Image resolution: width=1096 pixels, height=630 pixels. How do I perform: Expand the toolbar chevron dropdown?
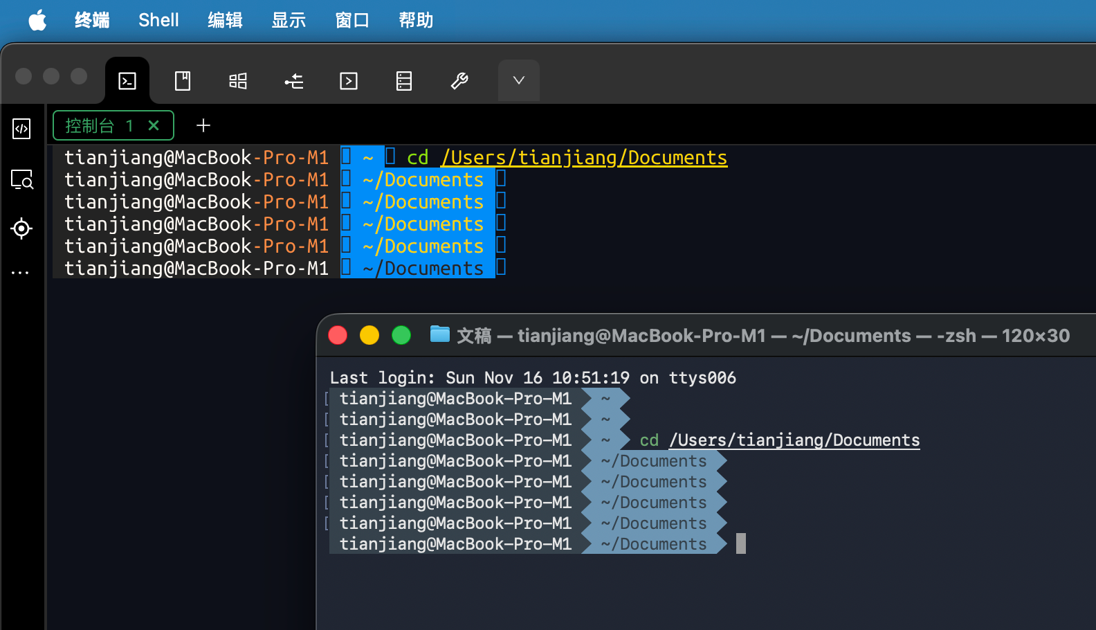click(518, 80)
